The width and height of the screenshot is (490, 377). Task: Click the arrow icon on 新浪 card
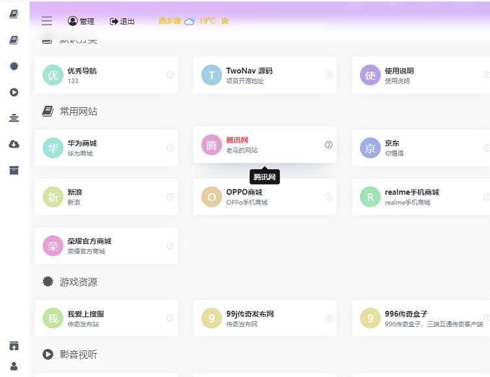pos(170,197)
